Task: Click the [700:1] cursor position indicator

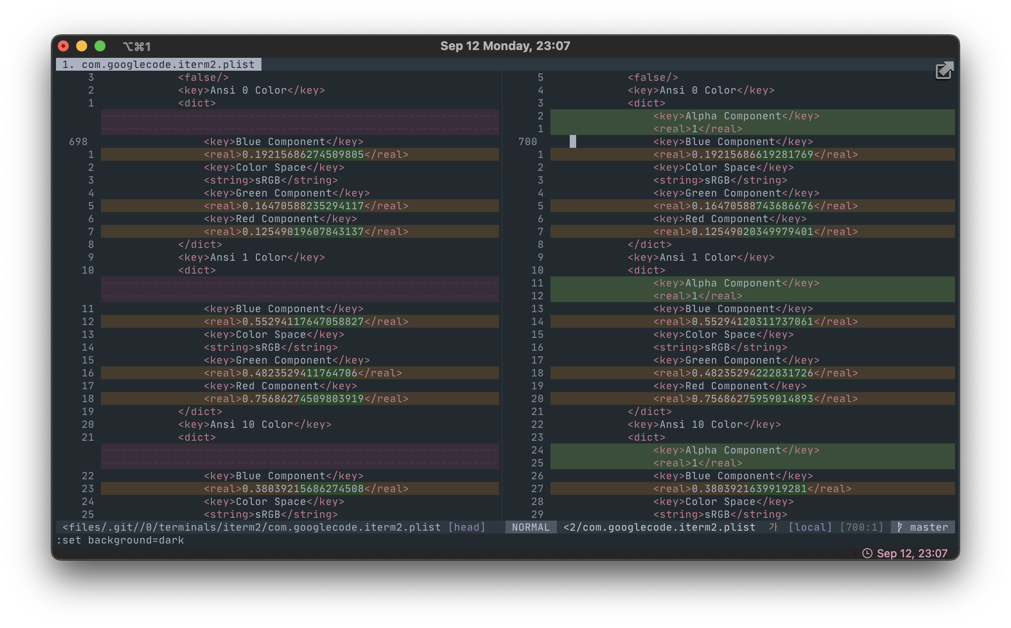Action: coord(861,527)
